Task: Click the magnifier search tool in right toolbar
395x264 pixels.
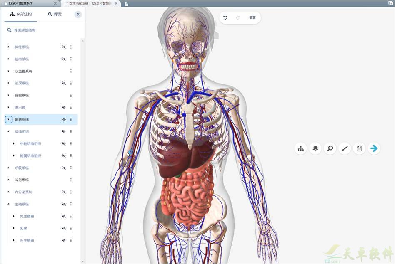Action: (x=330, y=148)
